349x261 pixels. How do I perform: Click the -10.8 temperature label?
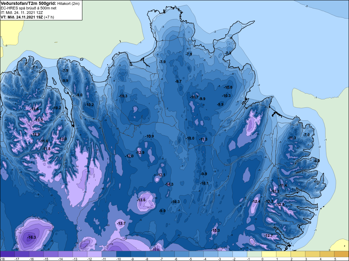228,87
